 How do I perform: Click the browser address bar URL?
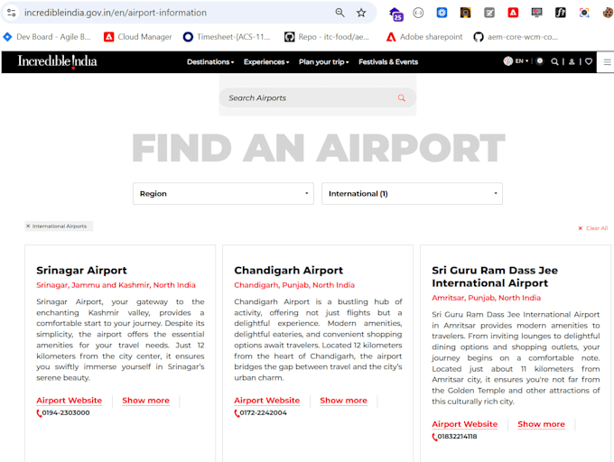click(116, 13)
